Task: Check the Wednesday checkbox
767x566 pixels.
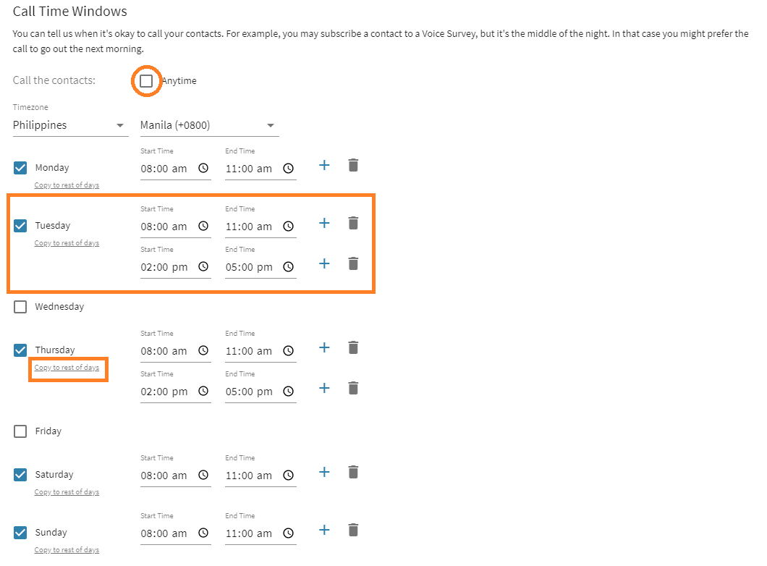Action: point(20,307)
